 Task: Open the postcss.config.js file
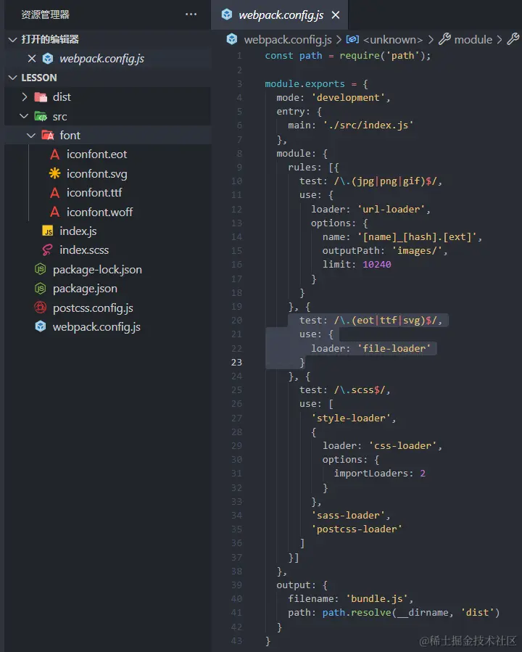[x=93, y=308]
